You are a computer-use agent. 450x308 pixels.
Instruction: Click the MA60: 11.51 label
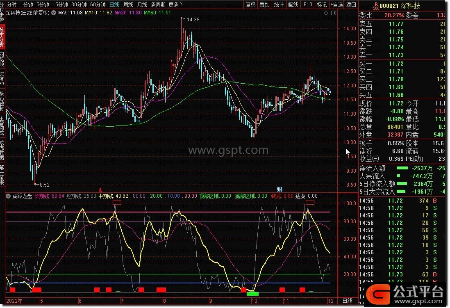pyautogui.click(x=157, y=13)
